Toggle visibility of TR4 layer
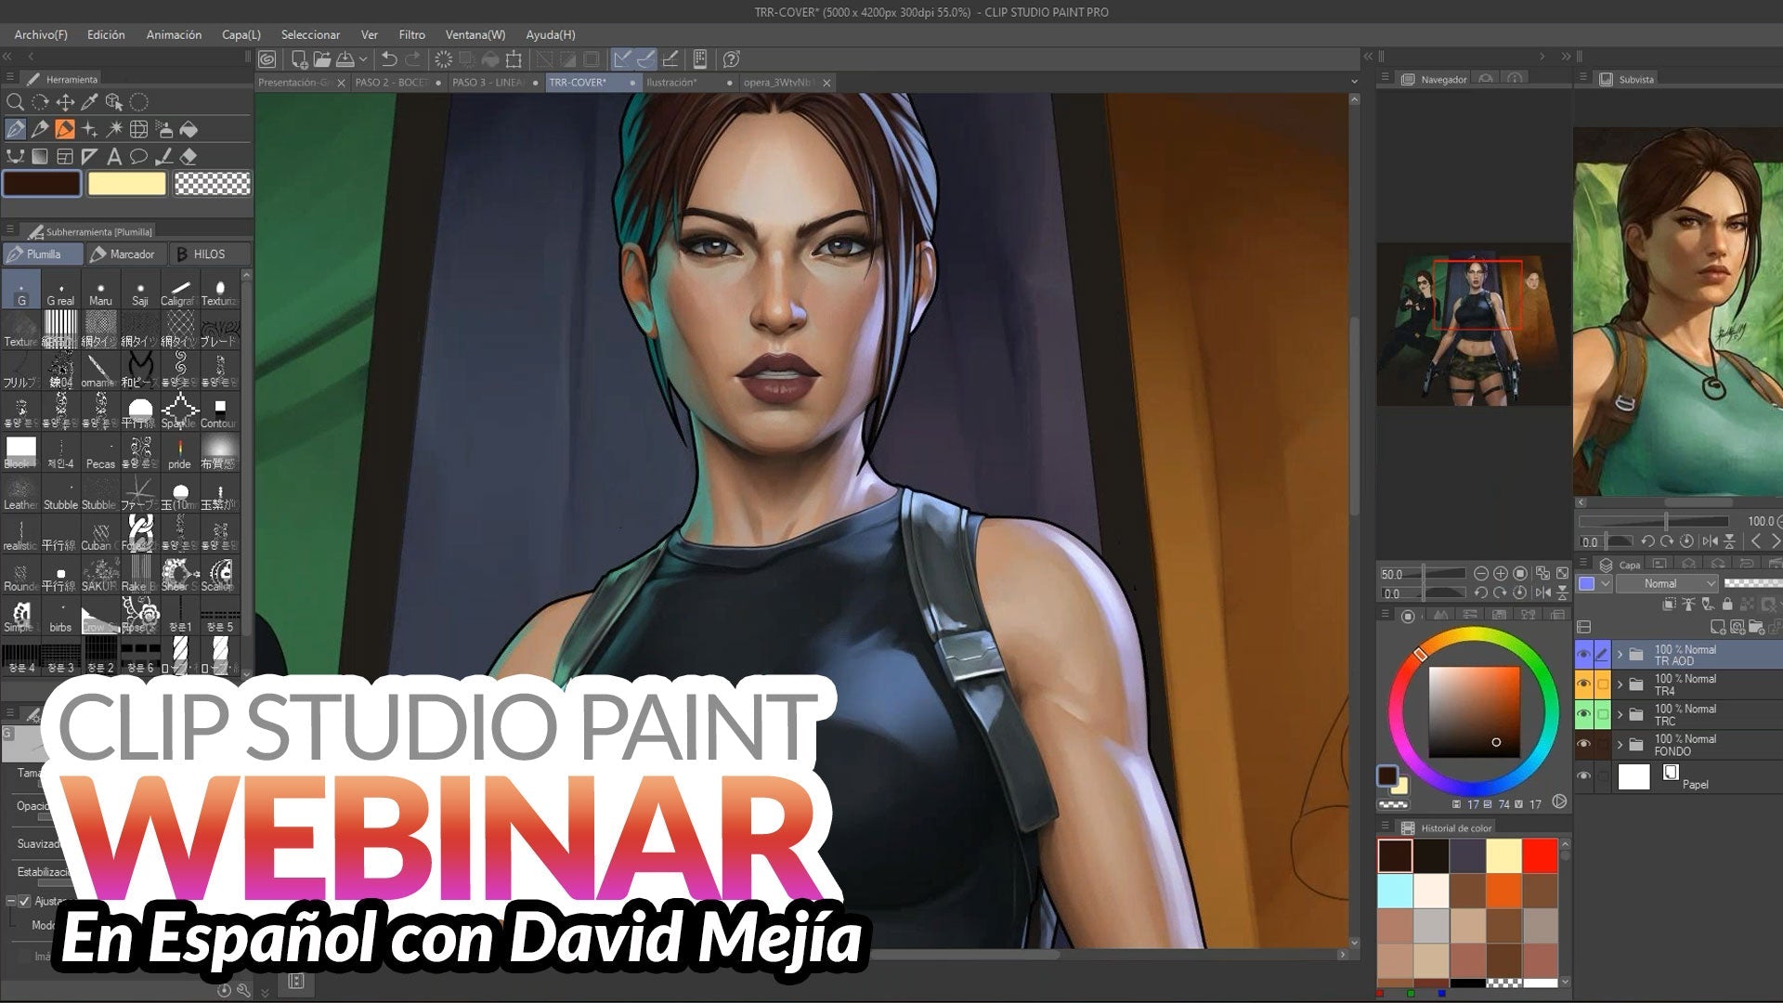This screenshot has width=1783, height=1003. [1584, 684]
